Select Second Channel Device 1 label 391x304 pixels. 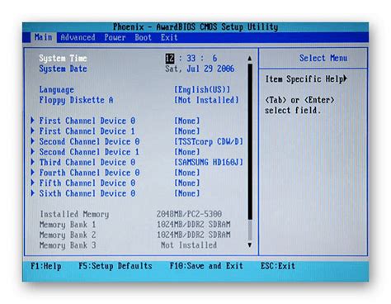click(x=89, y=152)
